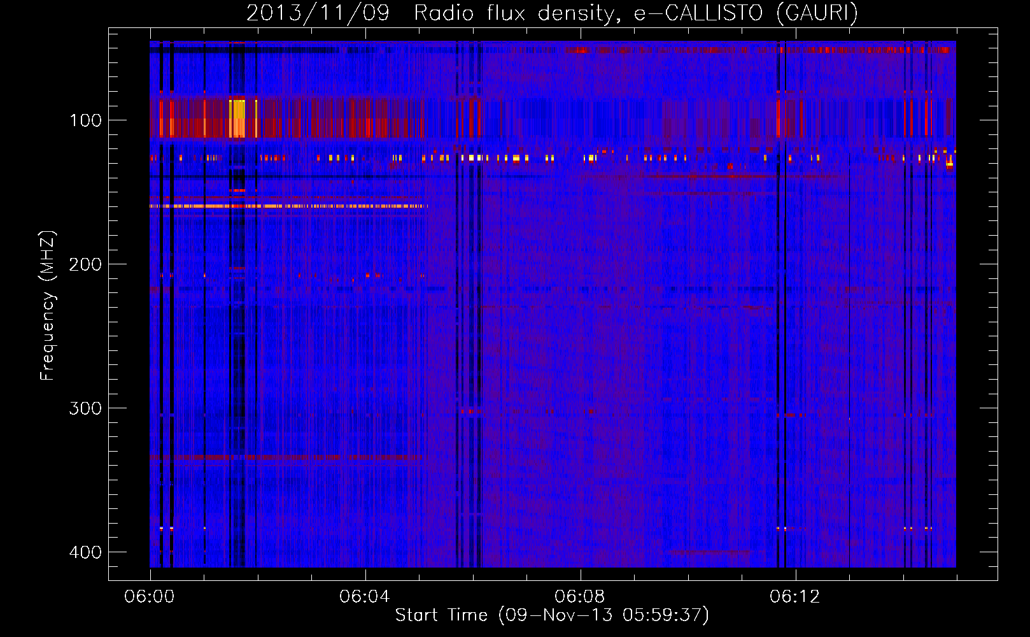The height and width of the screenshot is (637, 1030).
Task: Click the plot title 'Radio flux density, e-CALLISTO (GAURI)'
Action: [x=635, y=13]
